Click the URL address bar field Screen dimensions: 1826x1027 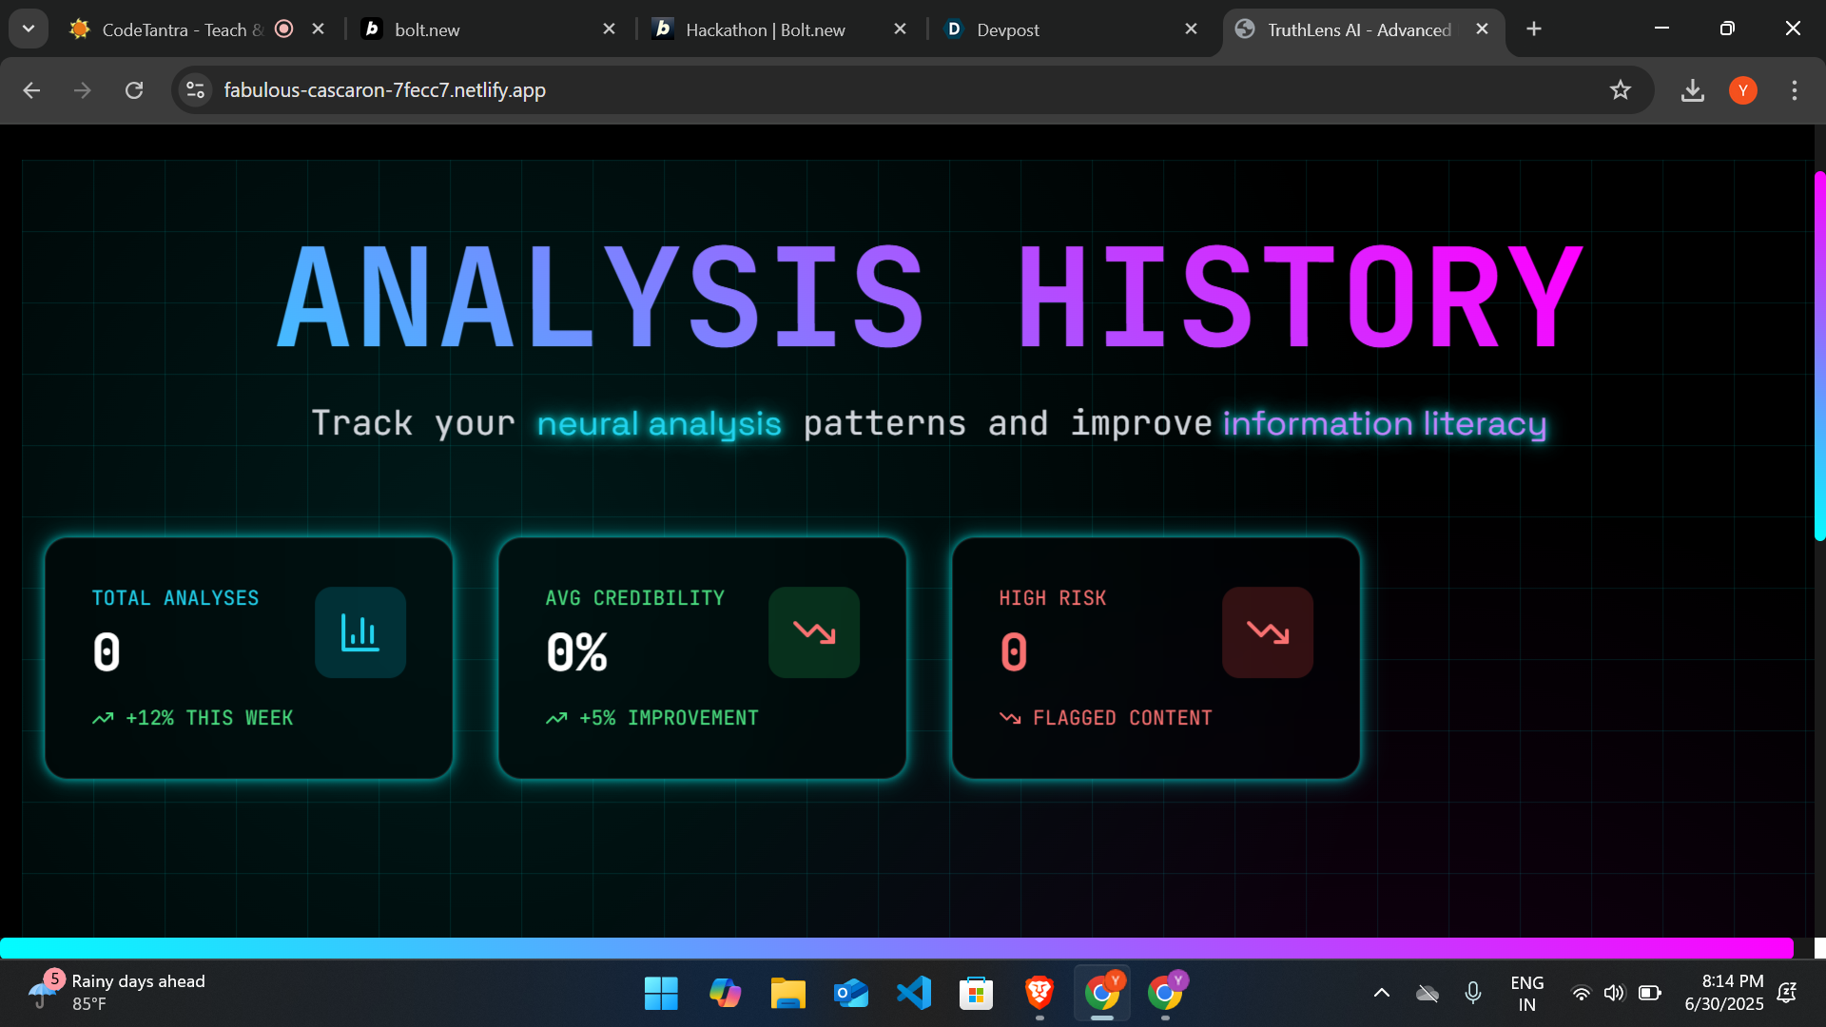pos(856,90)
